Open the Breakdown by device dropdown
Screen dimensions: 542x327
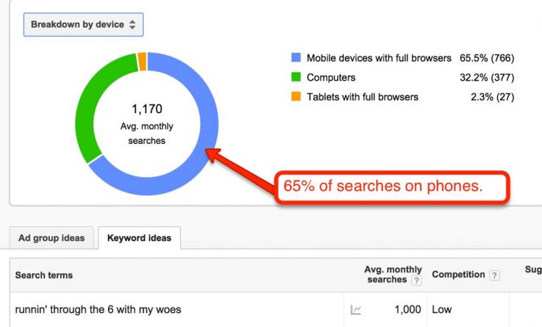[x=83, y=24]
